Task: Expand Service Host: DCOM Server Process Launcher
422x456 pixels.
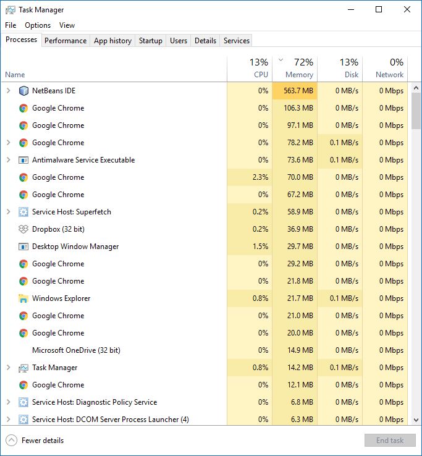Action: (x=9, y=420)
